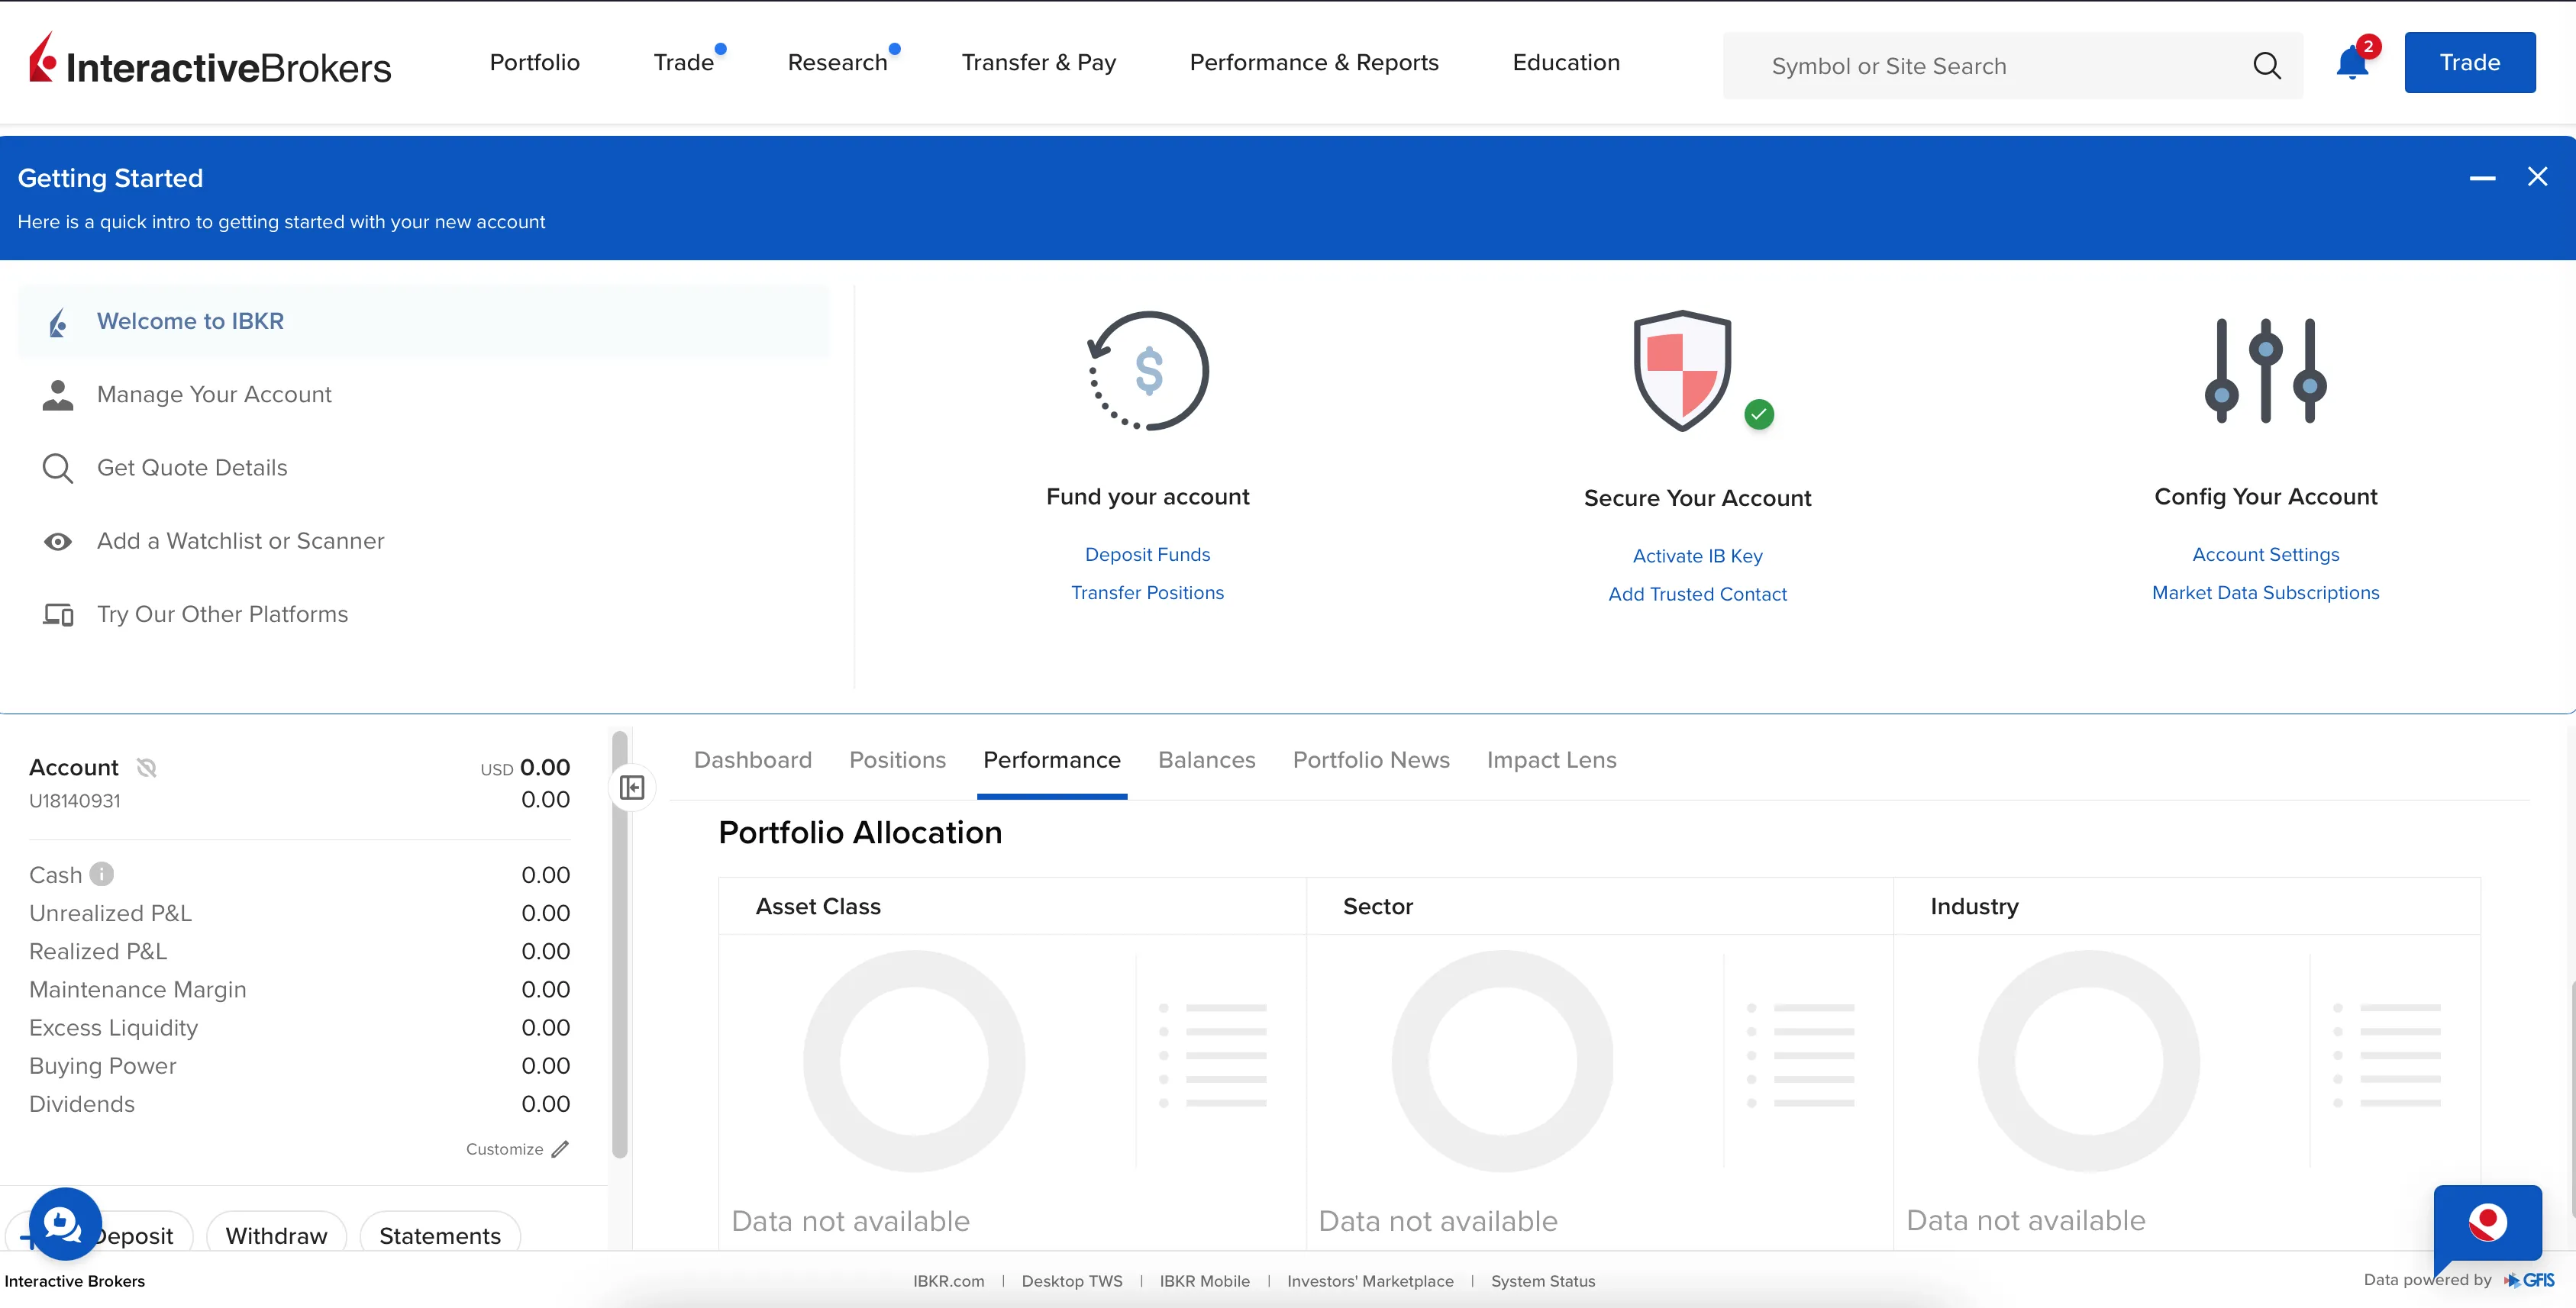Click the Fund your account dollar icon
The height and width of the screenshot is (1308, 2576).
(1148, 371)
